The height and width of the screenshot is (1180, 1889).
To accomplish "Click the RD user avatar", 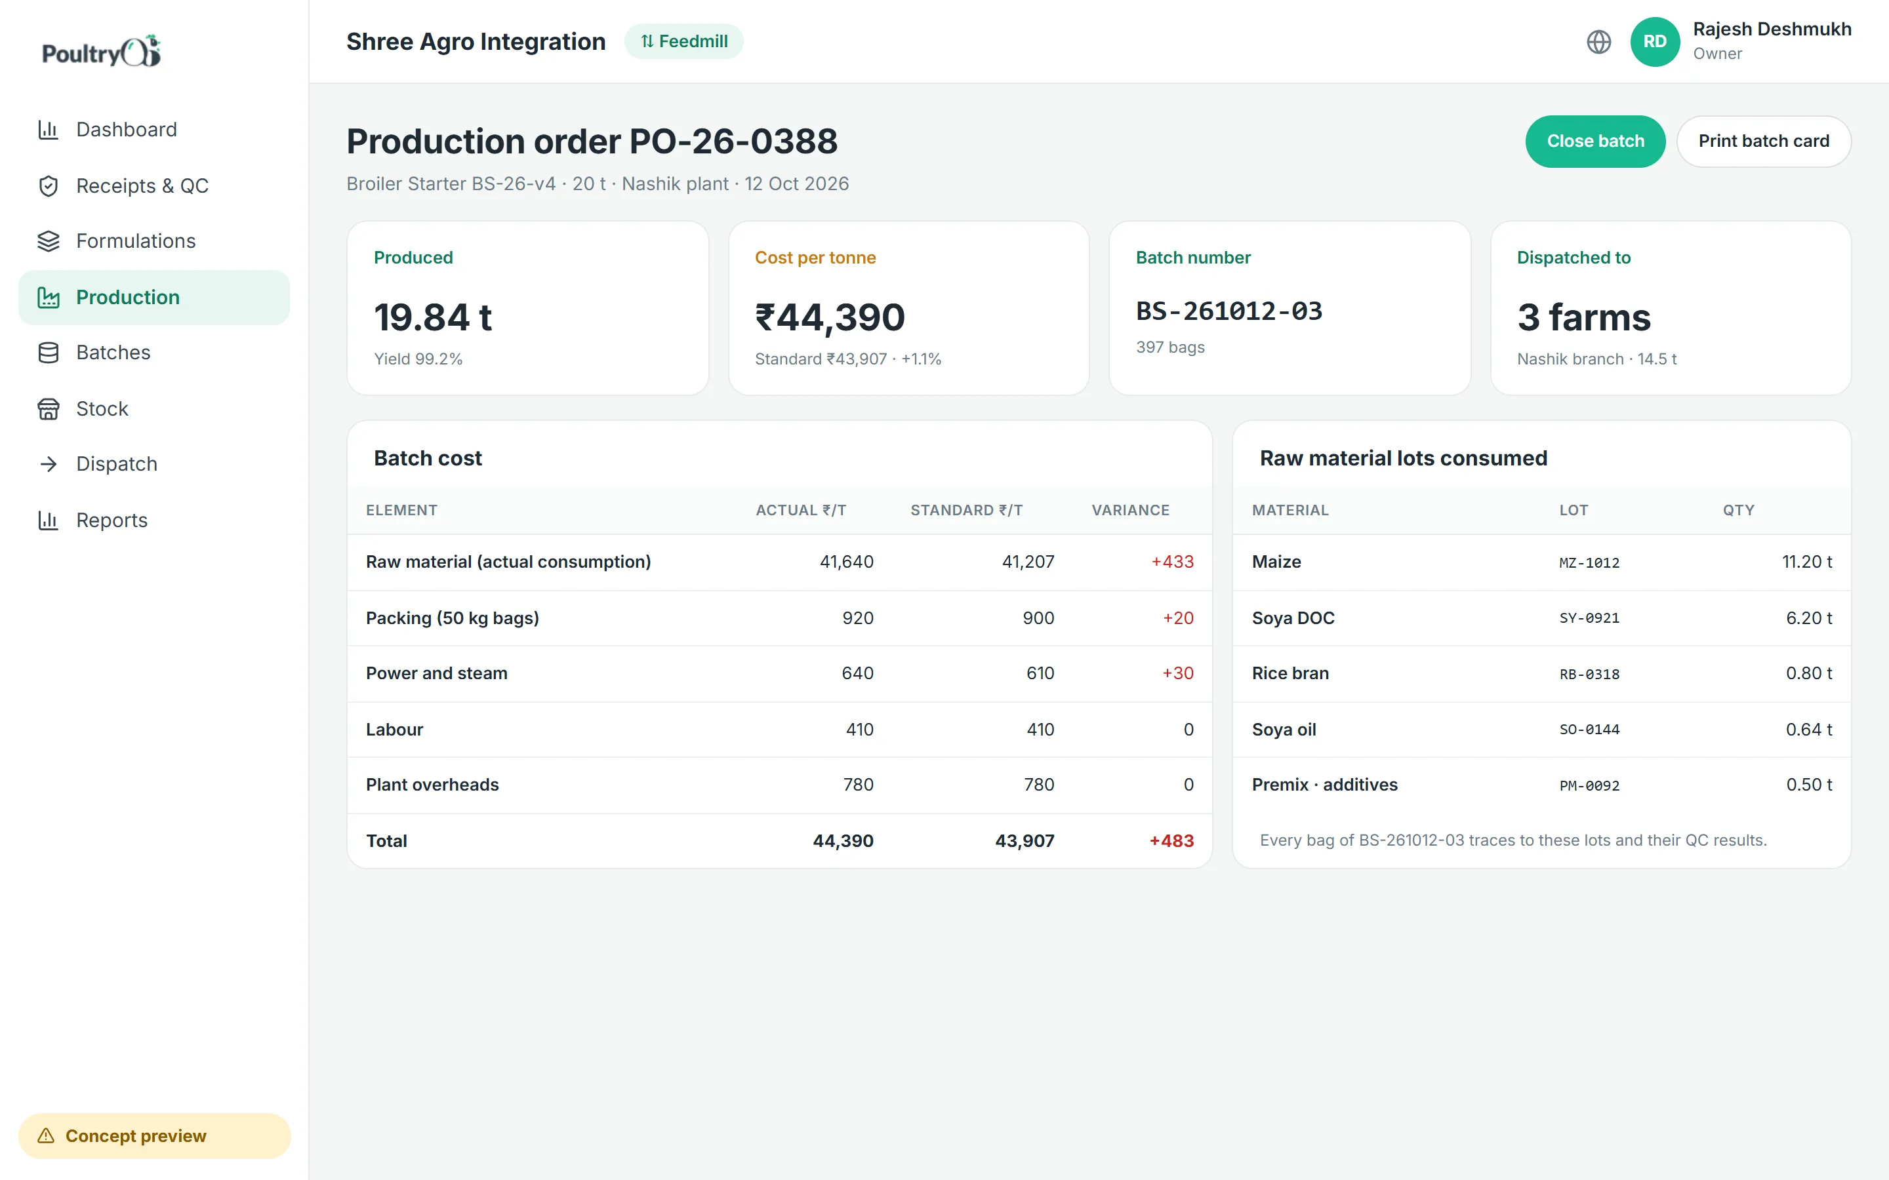I will point(1655,41).
